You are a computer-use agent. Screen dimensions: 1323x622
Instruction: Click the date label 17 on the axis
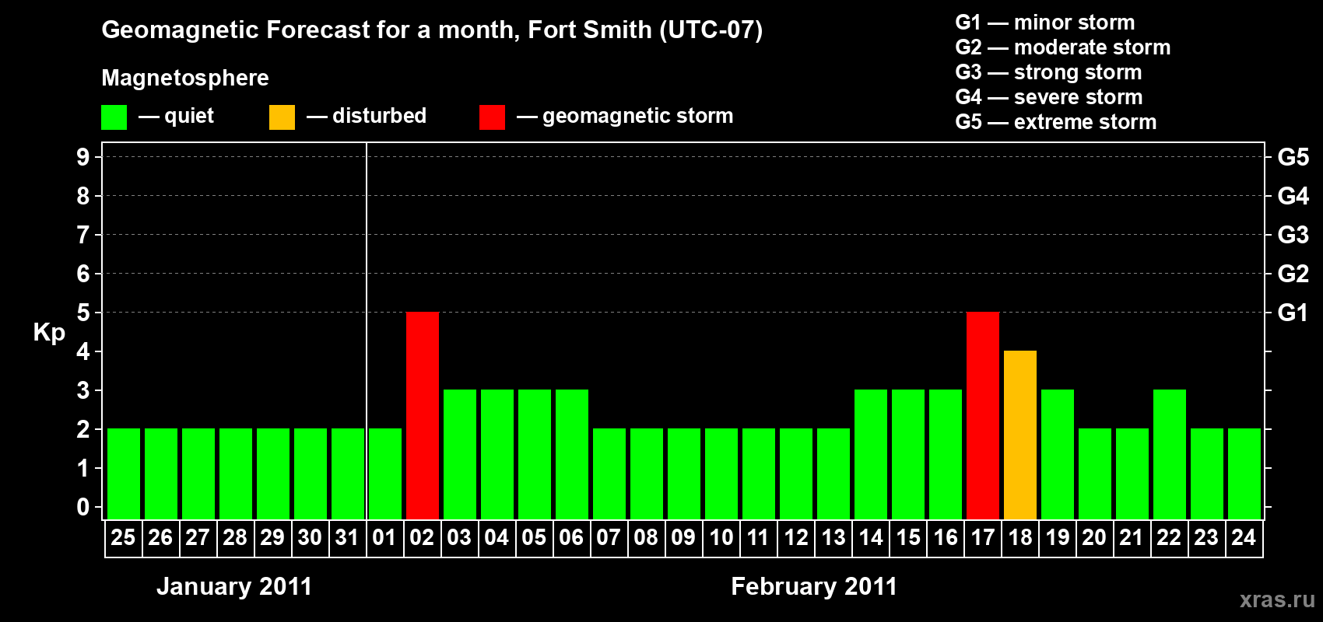click(x=983, y=538)
